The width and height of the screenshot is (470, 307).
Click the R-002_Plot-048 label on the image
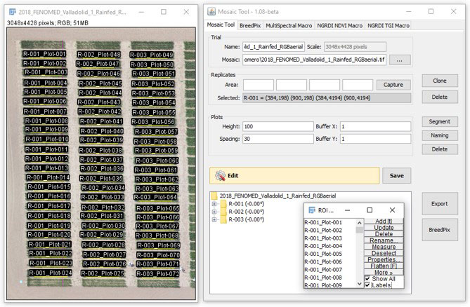pos(99,55)
